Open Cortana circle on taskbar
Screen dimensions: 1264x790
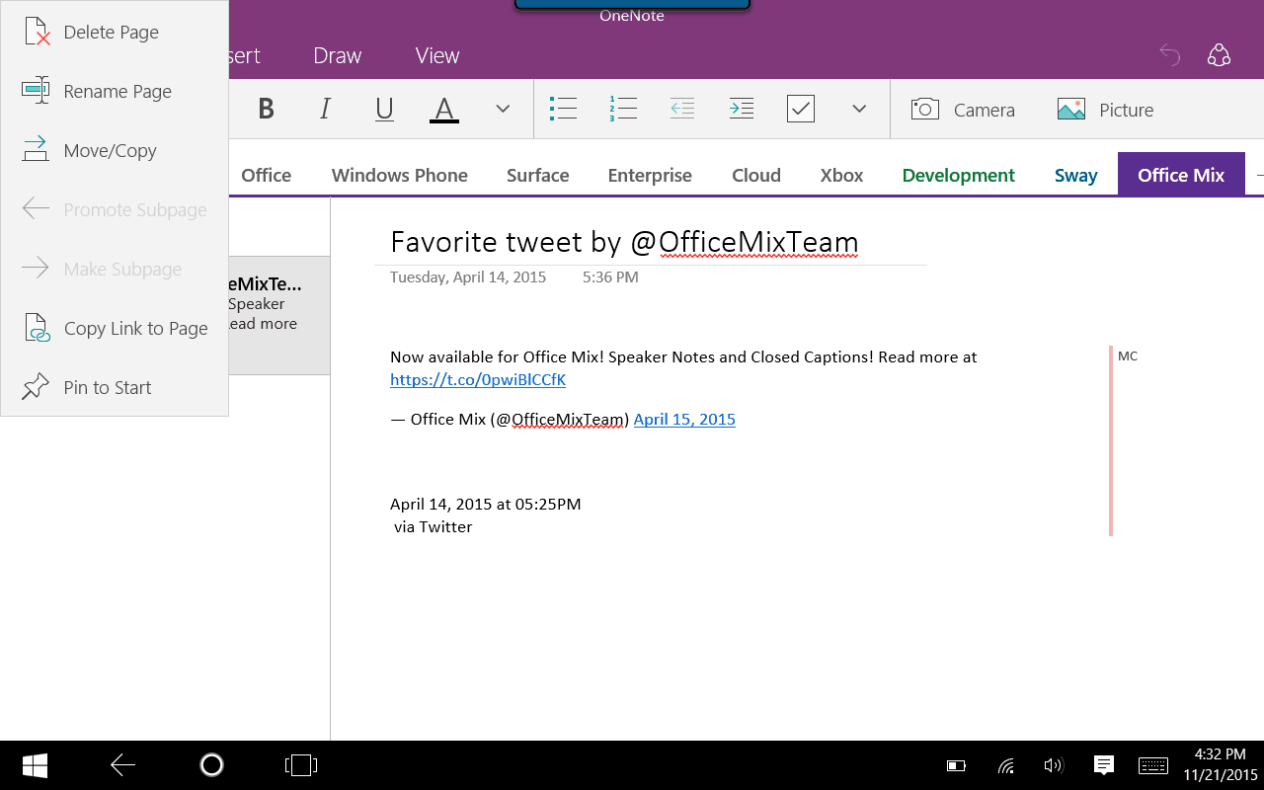pos(211,765)
